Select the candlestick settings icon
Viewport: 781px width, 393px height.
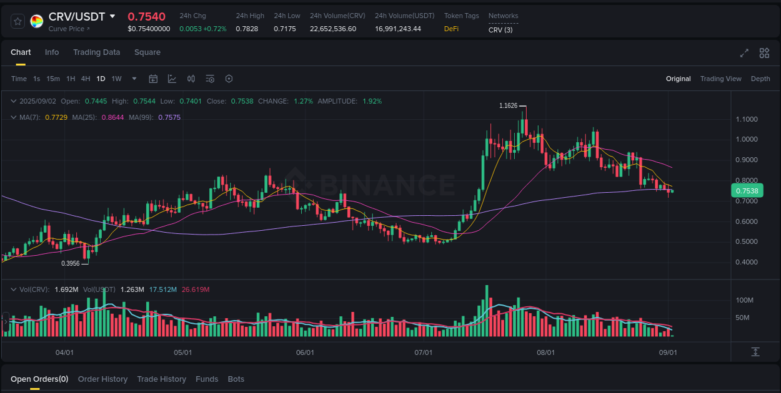pyautogui.click(x=191, y=79)
